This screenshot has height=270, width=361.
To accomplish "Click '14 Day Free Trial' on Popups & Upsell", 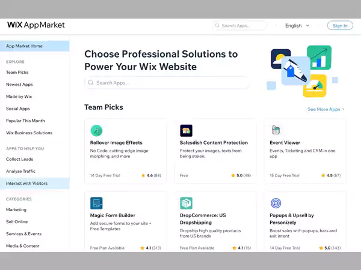I will tap(285, 248).
